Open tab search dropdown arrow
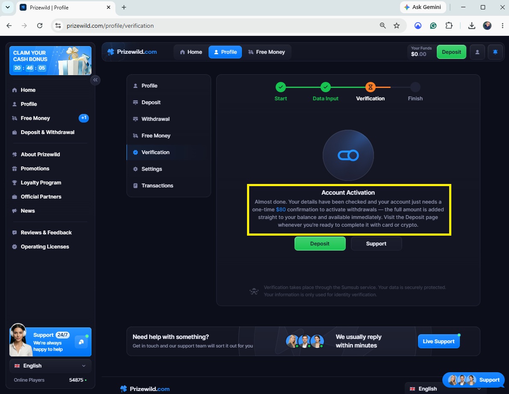 7,7
